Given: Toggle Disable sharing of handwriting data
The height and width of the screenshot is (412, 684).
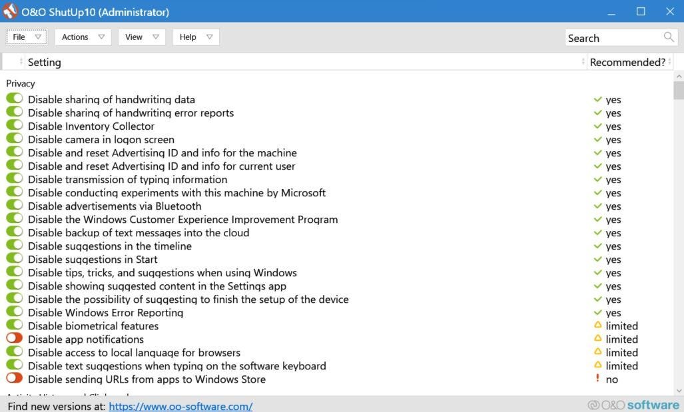Looking at the screenshot, I should click(x=15, y=98).
